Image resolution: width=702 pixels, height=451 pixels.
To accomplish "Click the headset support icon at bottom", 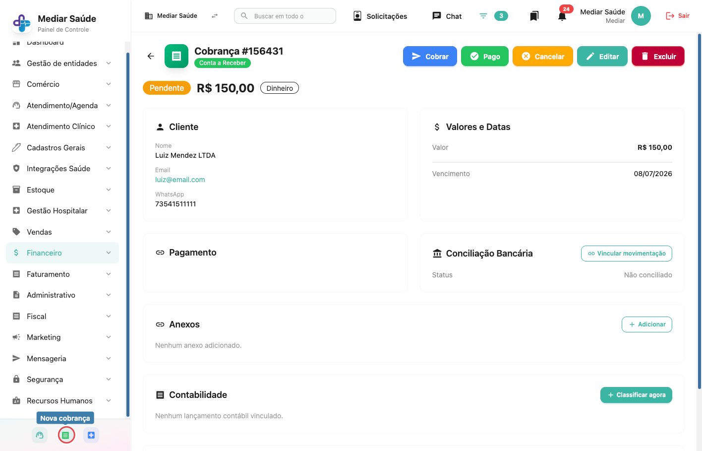I will [40, 435].
